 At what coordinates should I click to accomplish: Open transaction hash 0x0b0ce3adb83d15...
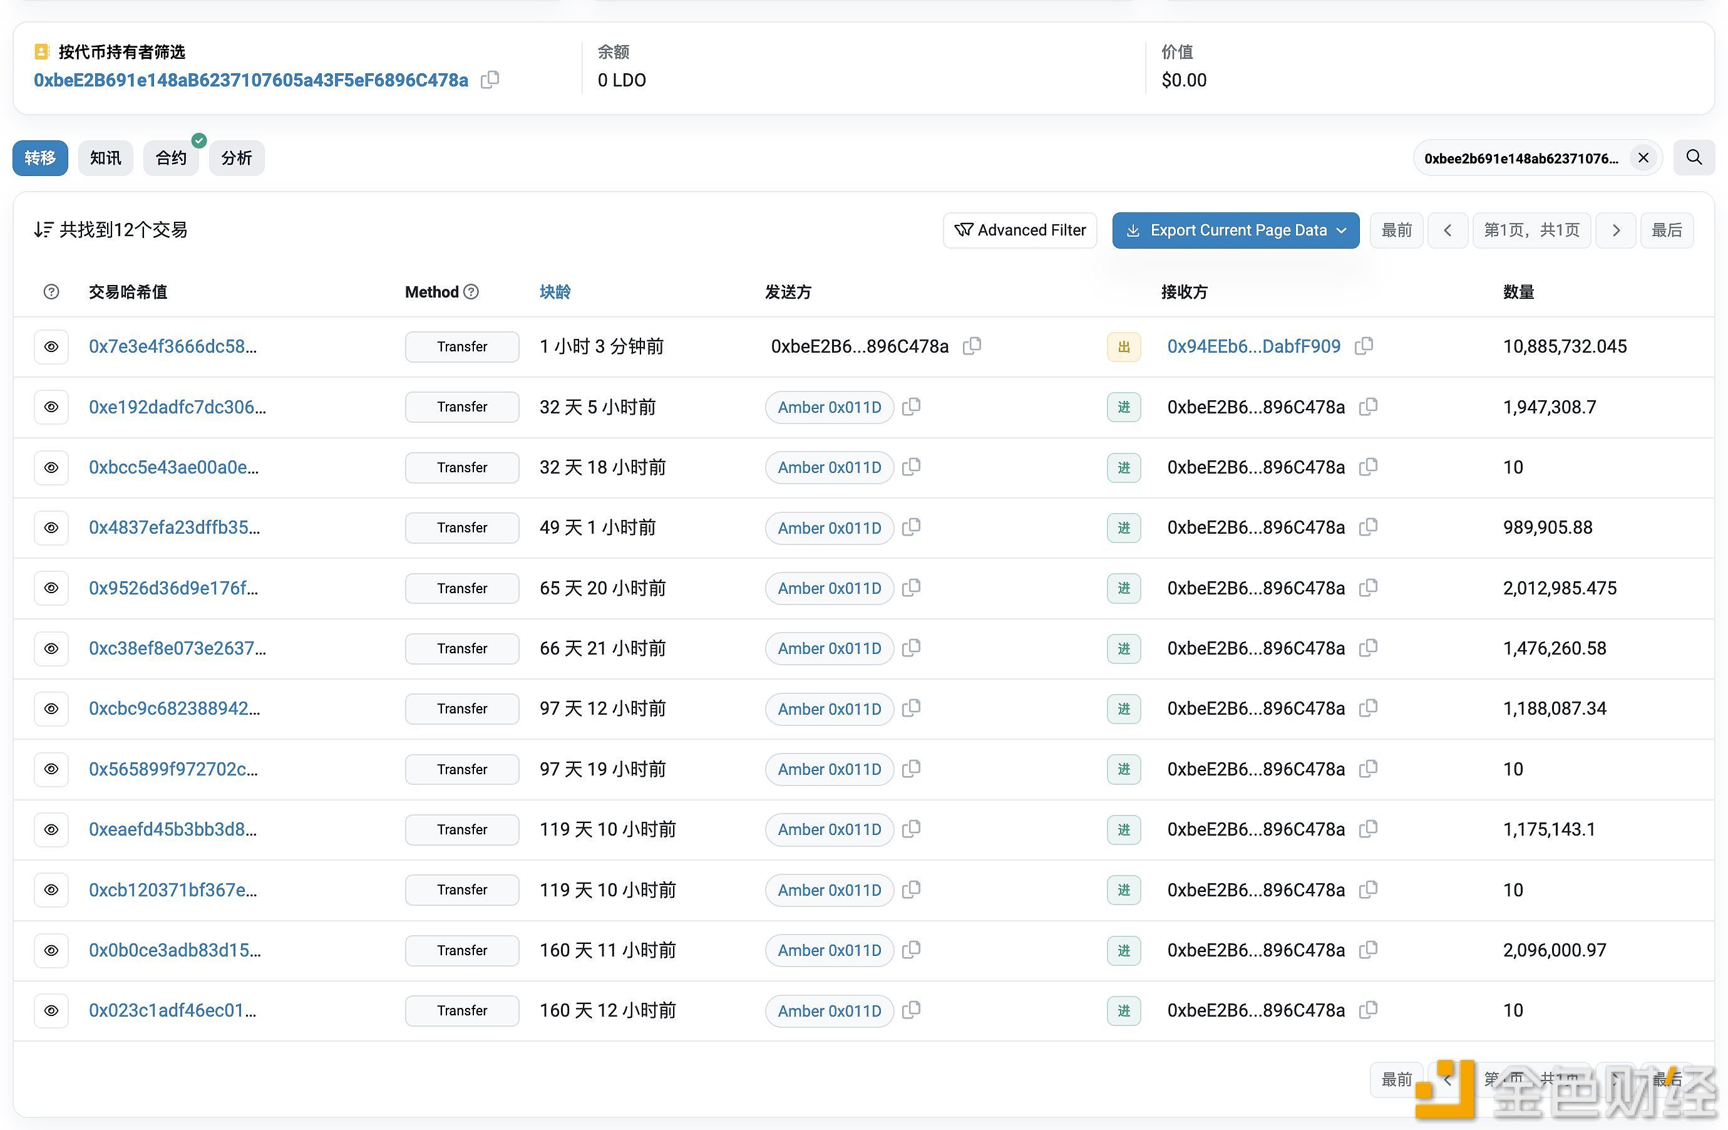[x=175, y=950]
